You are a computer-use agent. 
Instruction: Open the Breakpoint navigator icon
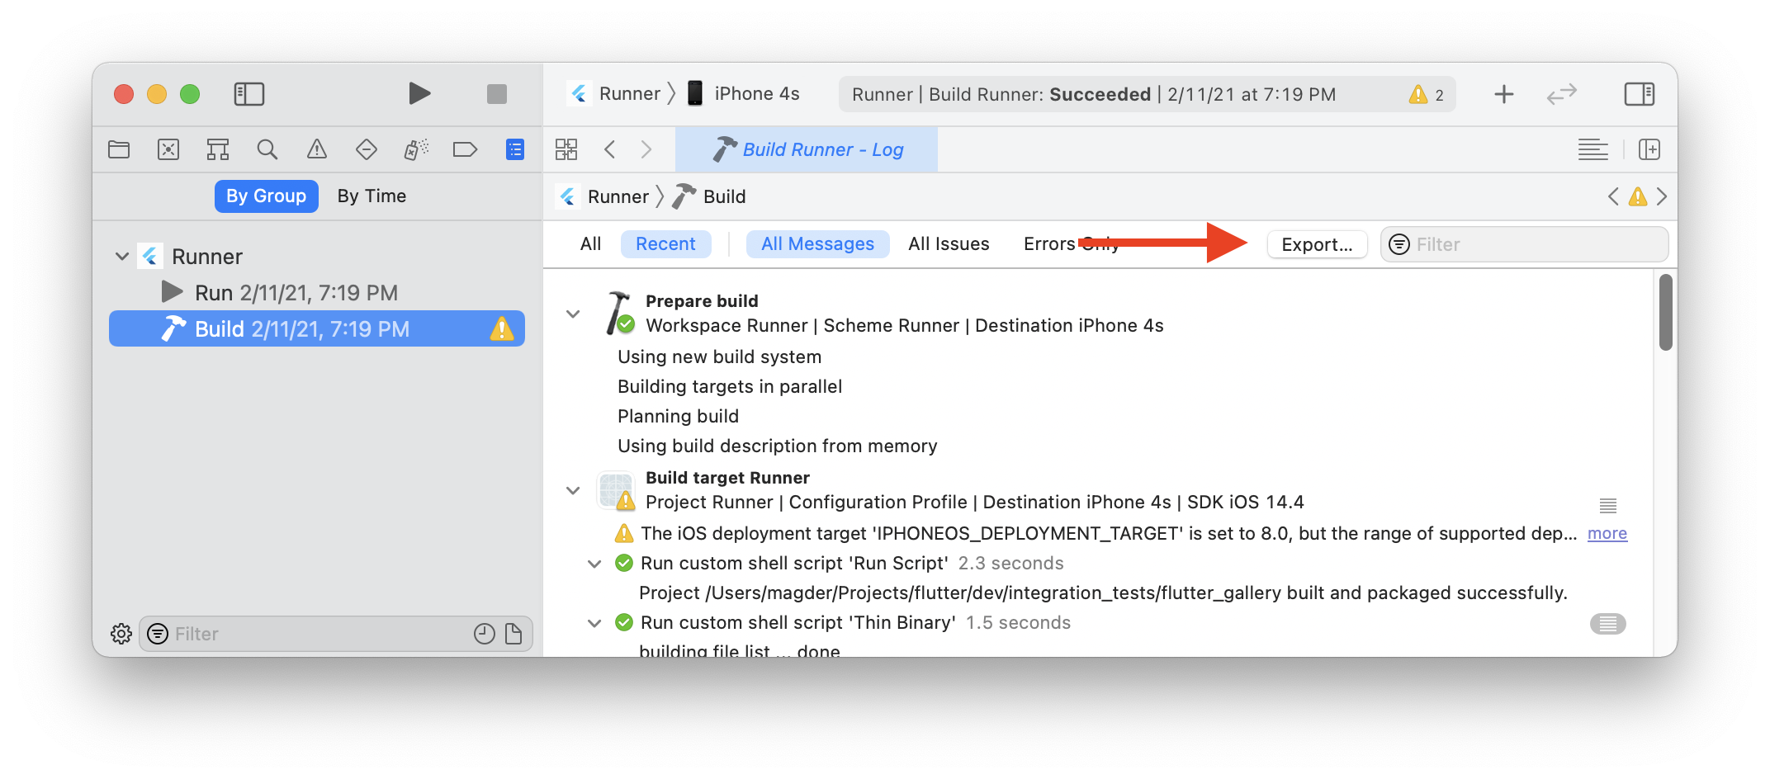[466, 149]
